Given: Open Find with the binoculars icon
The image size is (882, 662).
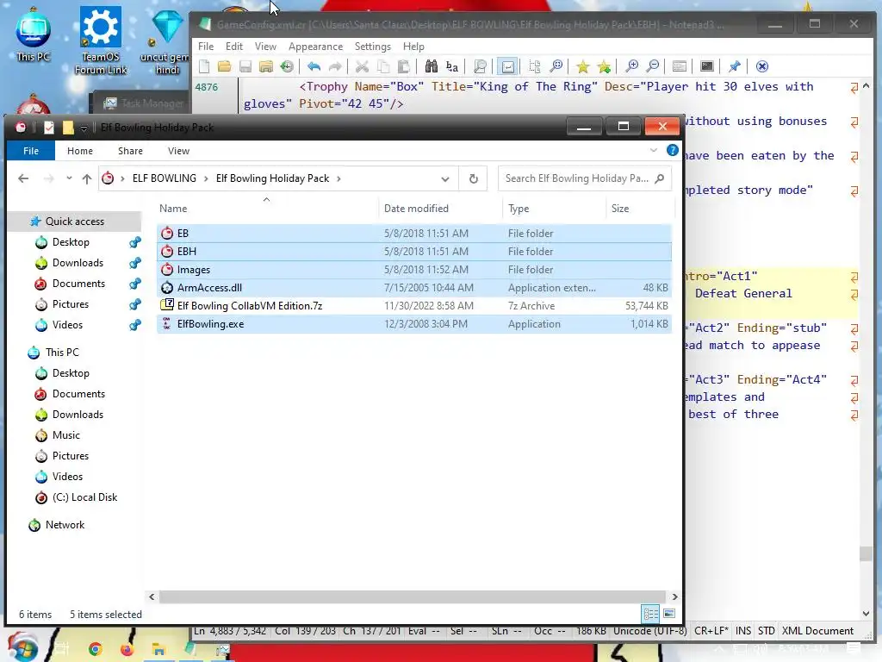Looking at the screenshot, I should pos(432,66).
